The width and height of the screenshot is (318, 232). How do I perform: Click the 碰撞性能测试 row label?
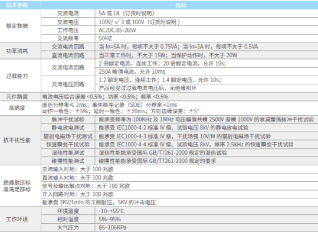tap(68, 161)
